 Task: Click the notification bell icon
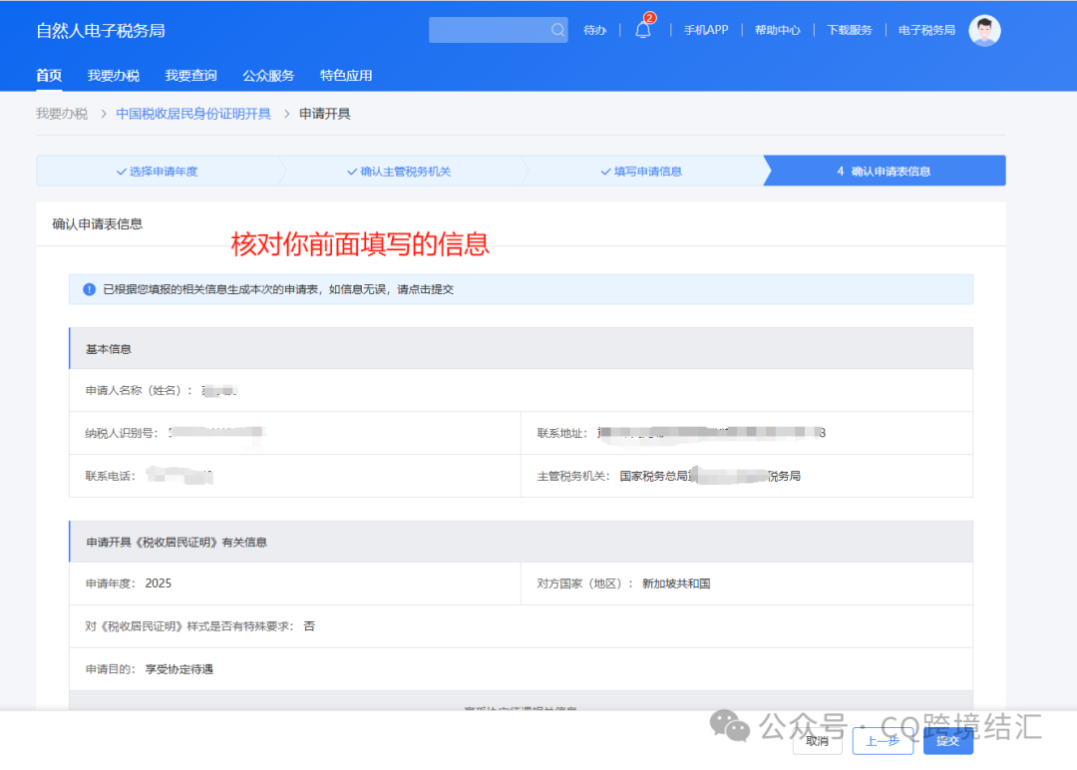pos(642,30)
